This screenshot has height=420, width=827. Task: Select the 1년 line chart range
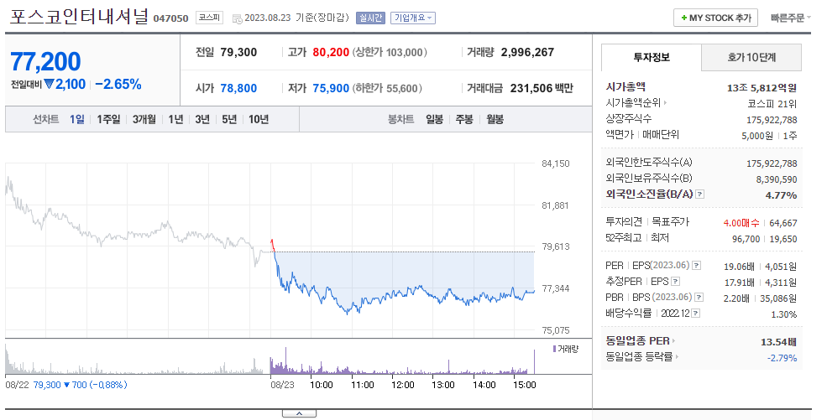coord(175,120)
